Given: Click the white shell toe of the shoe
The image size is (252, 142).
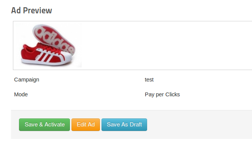Looking at the screenshot, I should pos(66,56).
